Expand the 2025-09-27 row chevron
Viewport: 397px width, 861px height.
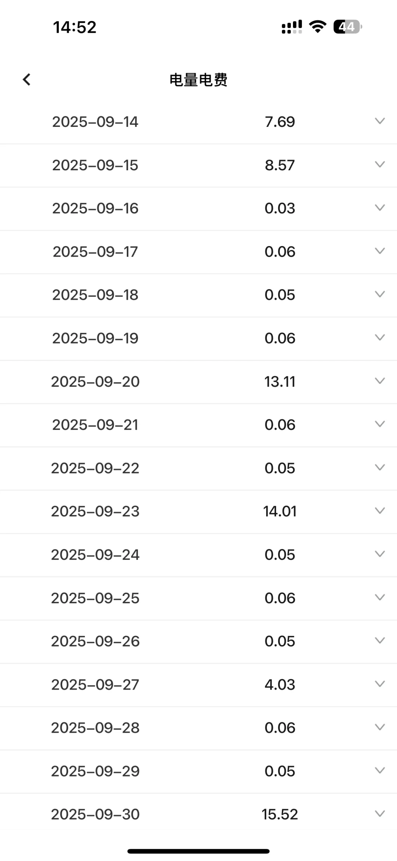pyautogui.click(x=380, y=684)
